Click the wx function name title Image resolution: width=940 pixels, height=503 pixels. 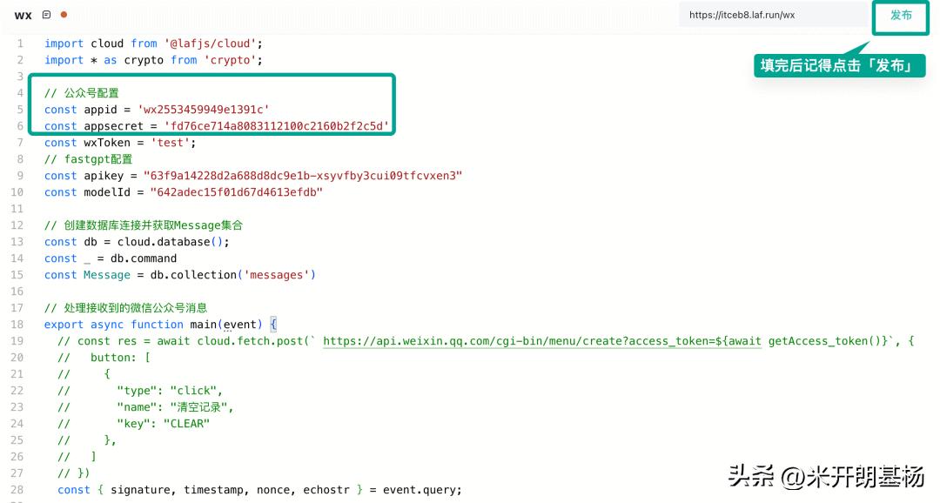(23, 15)
